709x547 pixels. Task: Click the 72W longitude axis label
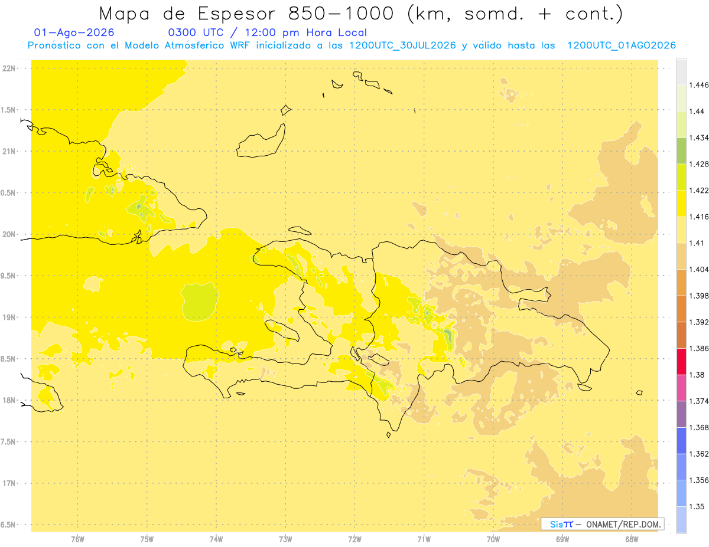(354, 539)
